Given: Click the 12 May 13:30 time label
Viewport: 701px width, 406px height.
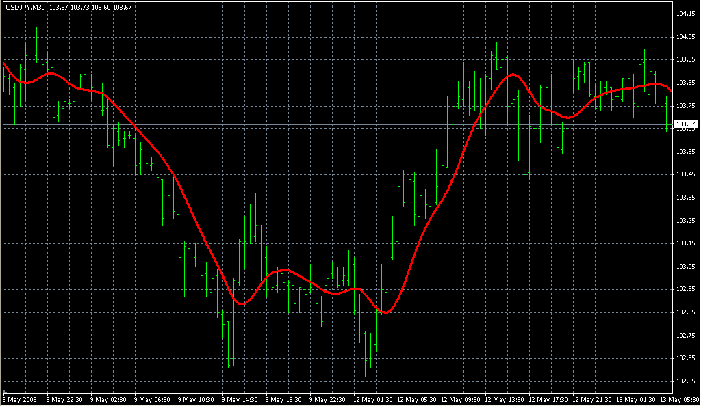Looking at the screenshot, I should (x=505, y=399).
